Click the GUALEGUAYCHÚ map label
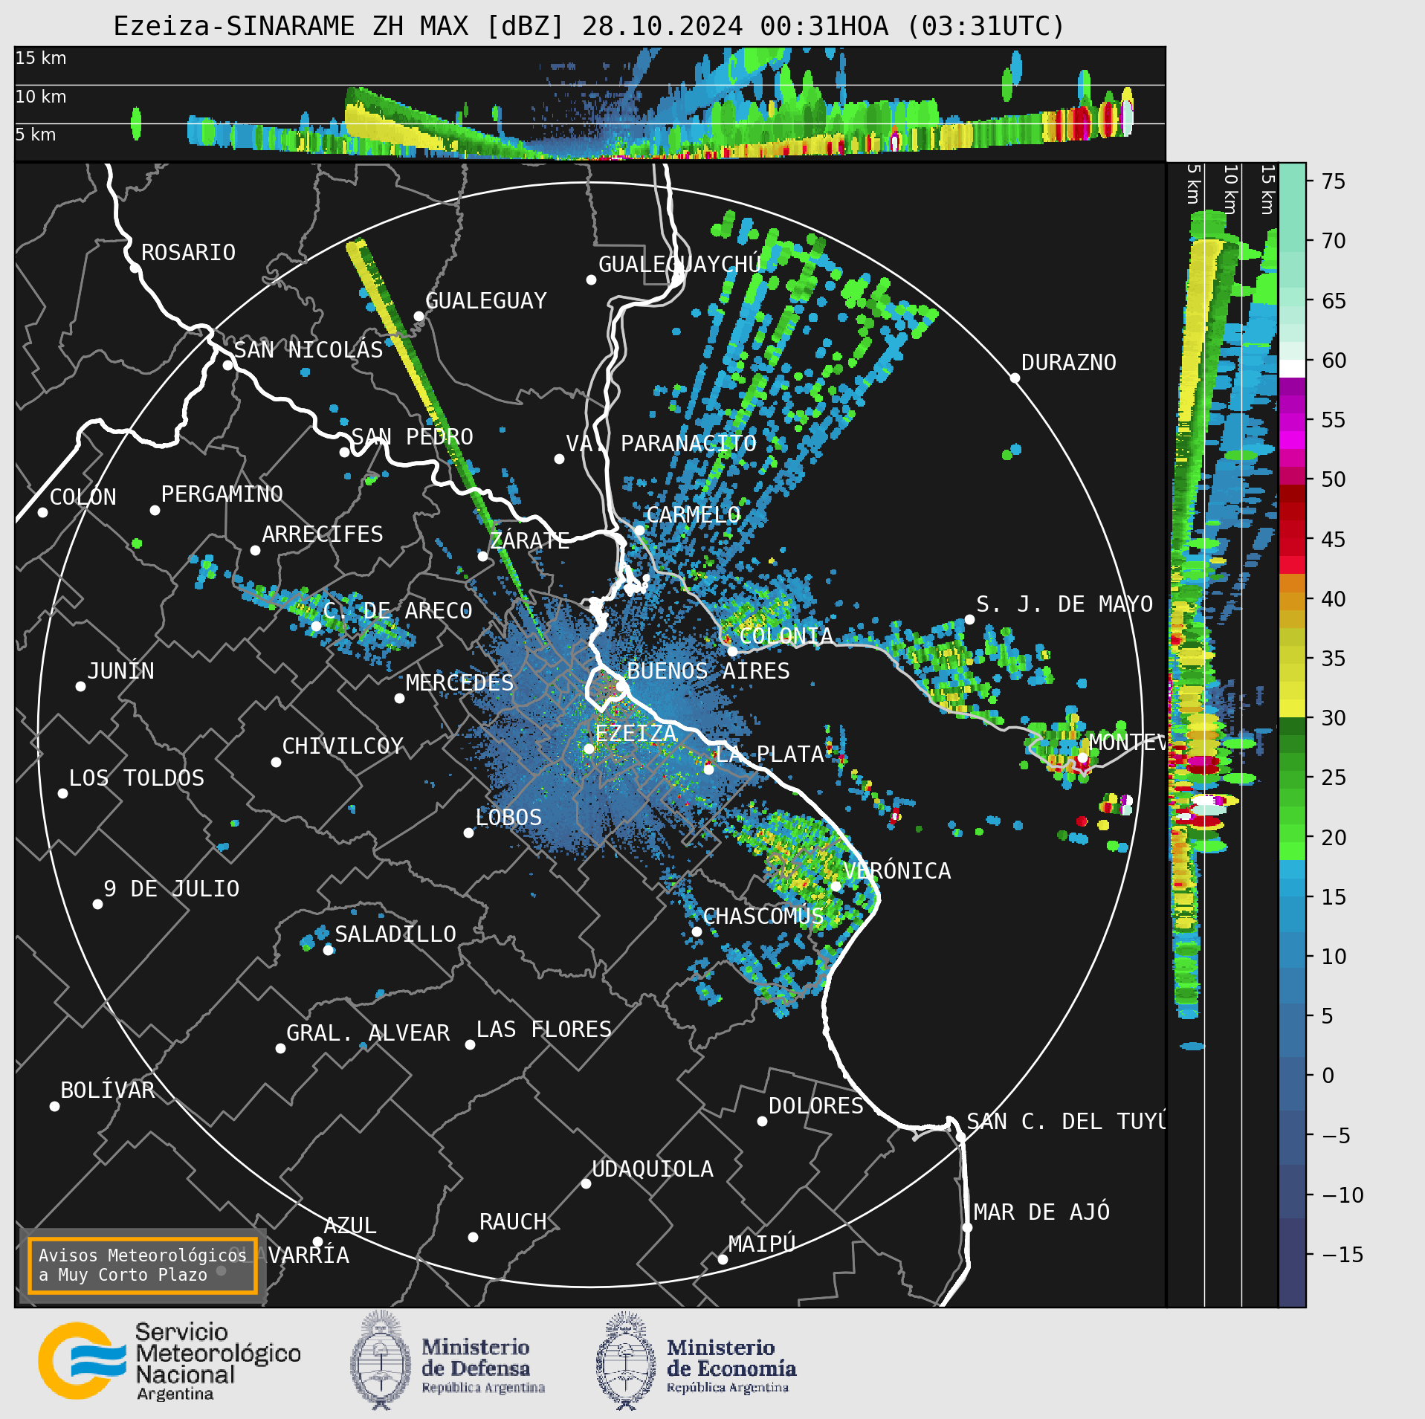1425x1419 pixels. click(680, 264)
